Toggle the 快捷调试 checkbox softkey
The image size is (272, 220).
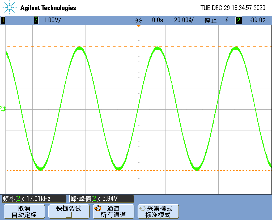point(69,211)
